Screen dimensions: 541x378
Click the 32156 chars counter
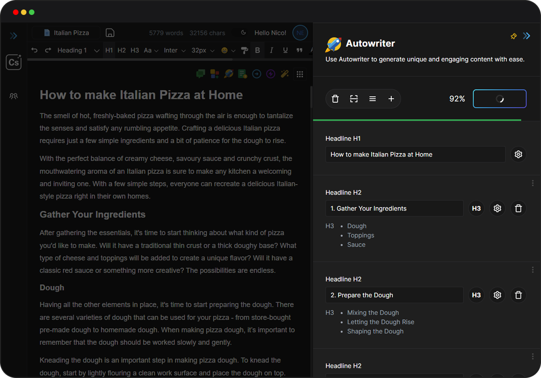(207, 33)
